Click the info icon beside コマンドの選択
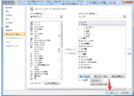This screenshot has height=96, width=134. click(x=44, y=14)
